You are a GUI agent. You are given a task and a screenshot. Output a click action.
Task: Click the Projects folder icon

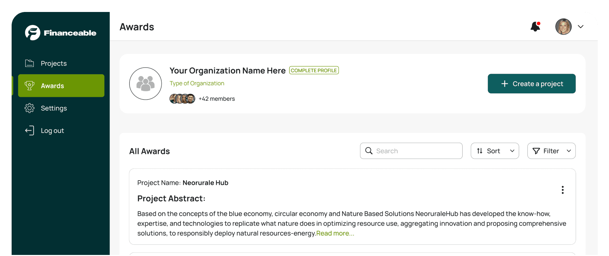(30, 63)
